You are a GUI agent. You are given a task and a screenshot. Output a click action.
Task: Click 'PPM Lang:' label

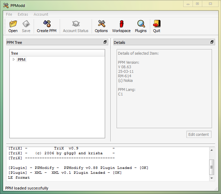(127, 90)
